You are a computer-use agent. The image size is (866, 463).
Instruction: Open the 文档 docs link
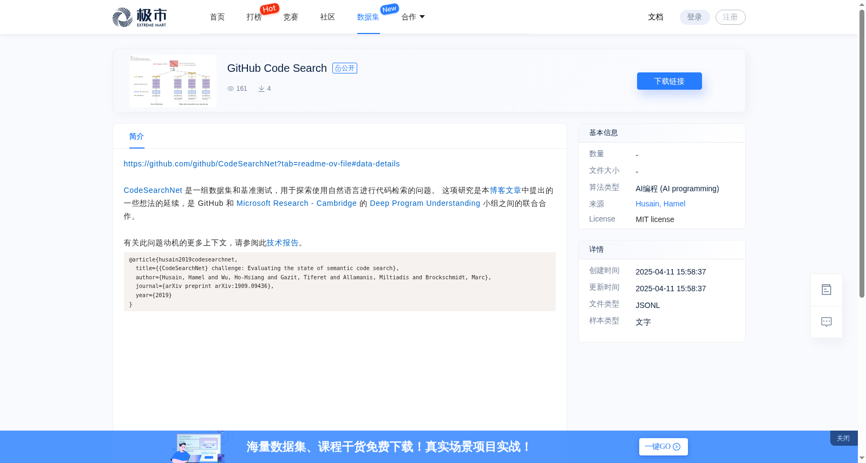[x=656, y=17]
